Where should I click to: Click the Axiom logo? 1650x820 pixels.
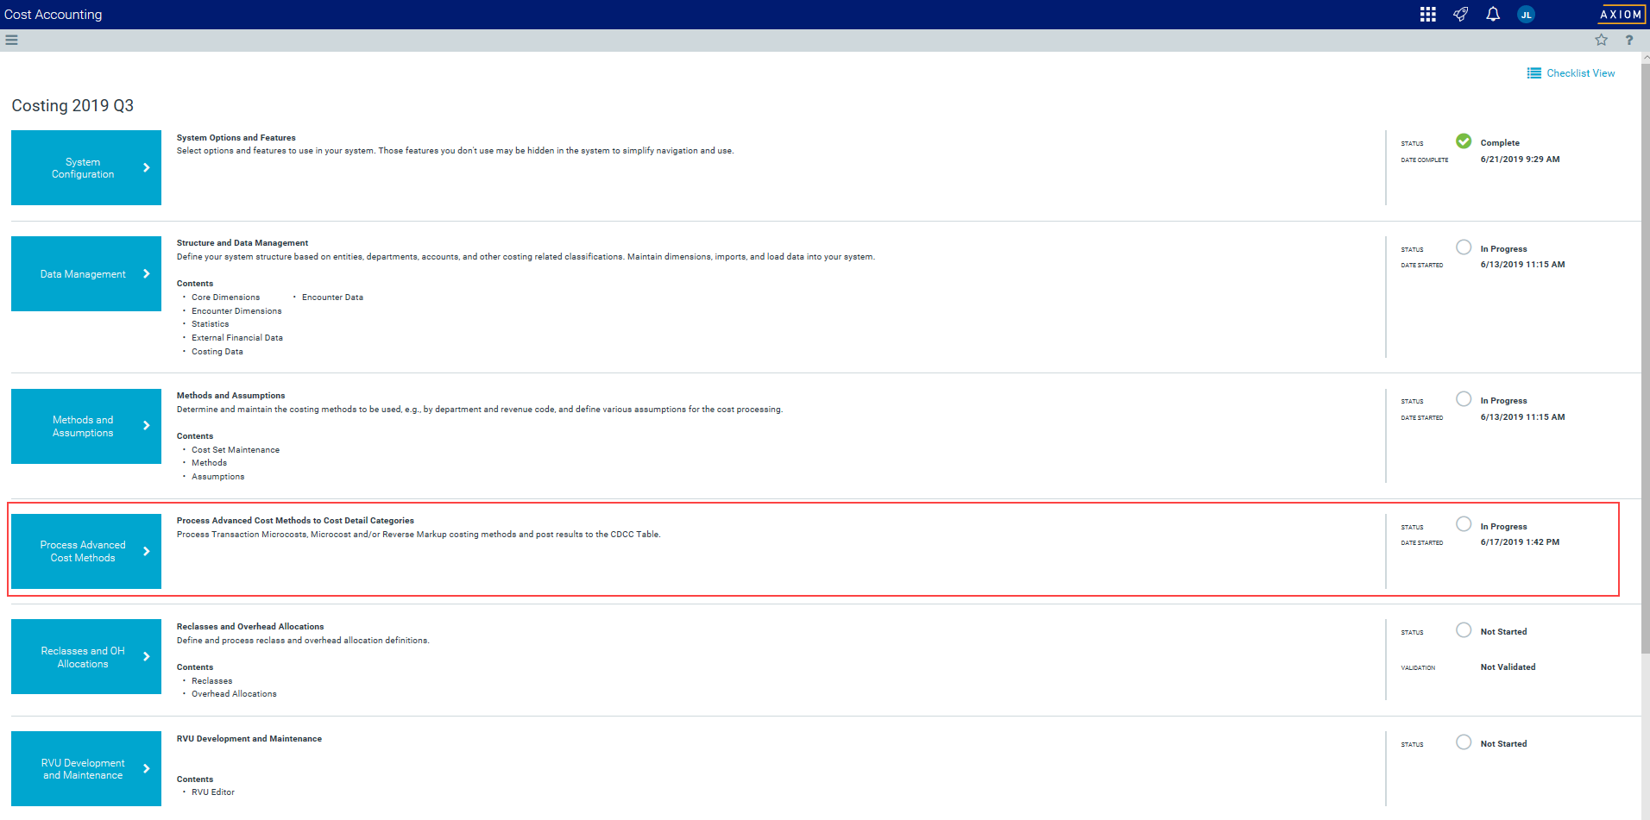pos(1621,15)
